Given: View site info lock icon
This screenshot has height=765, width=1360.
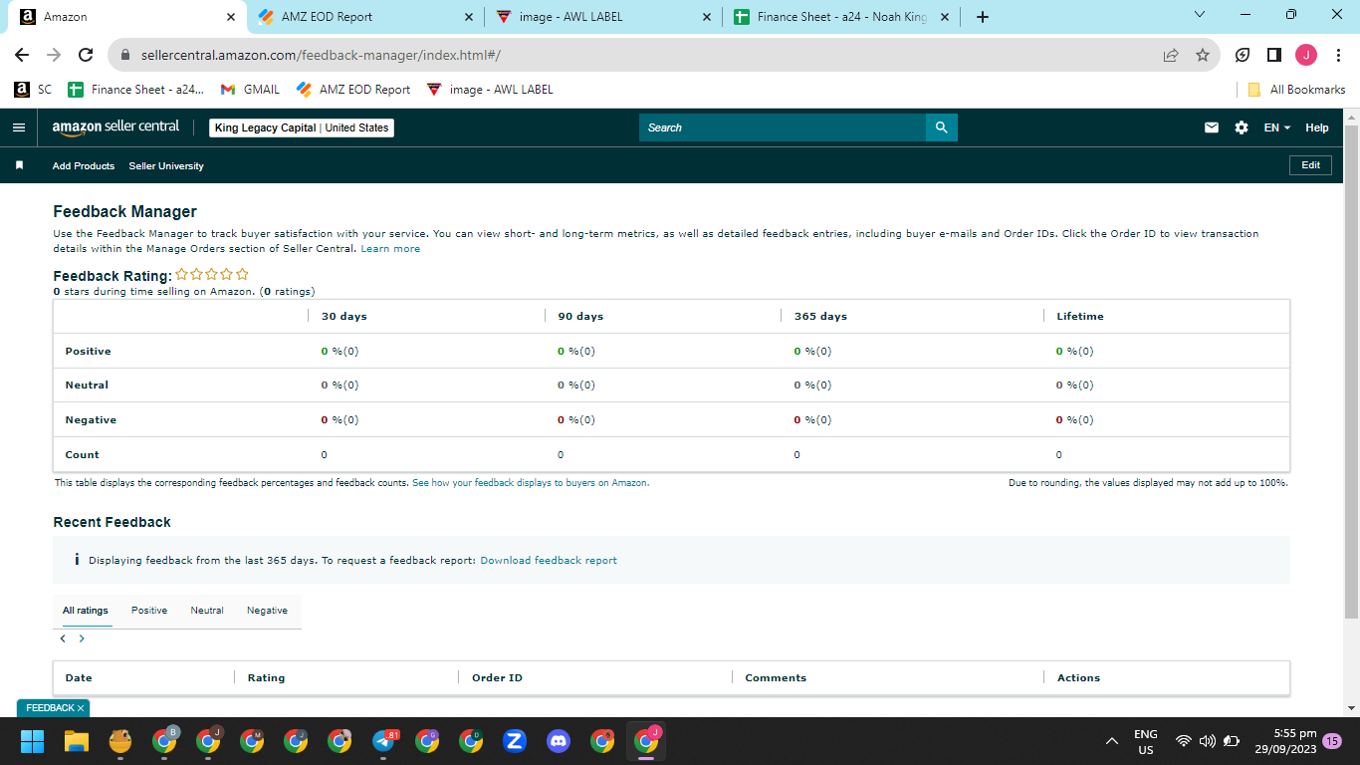Looking at the screenshot, I should pyautogui.click(x=125, y=56).
